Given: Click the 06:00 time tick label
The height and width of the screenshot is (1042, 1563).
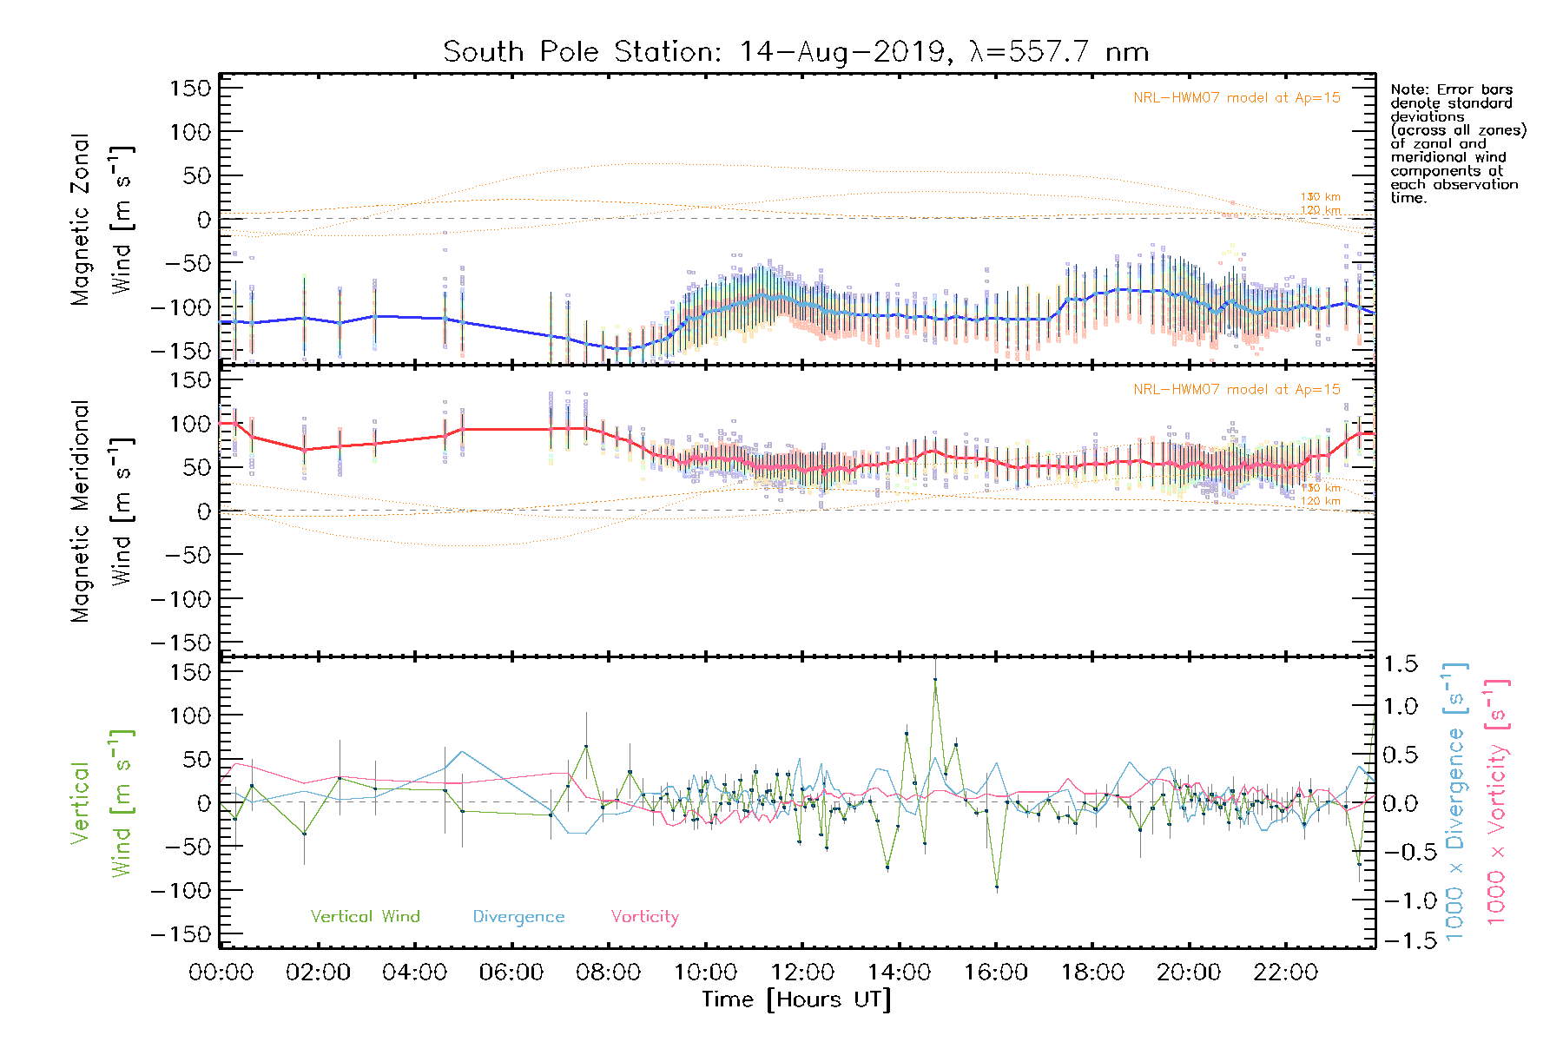Looking at the screenshot, I should click(511, 973).
